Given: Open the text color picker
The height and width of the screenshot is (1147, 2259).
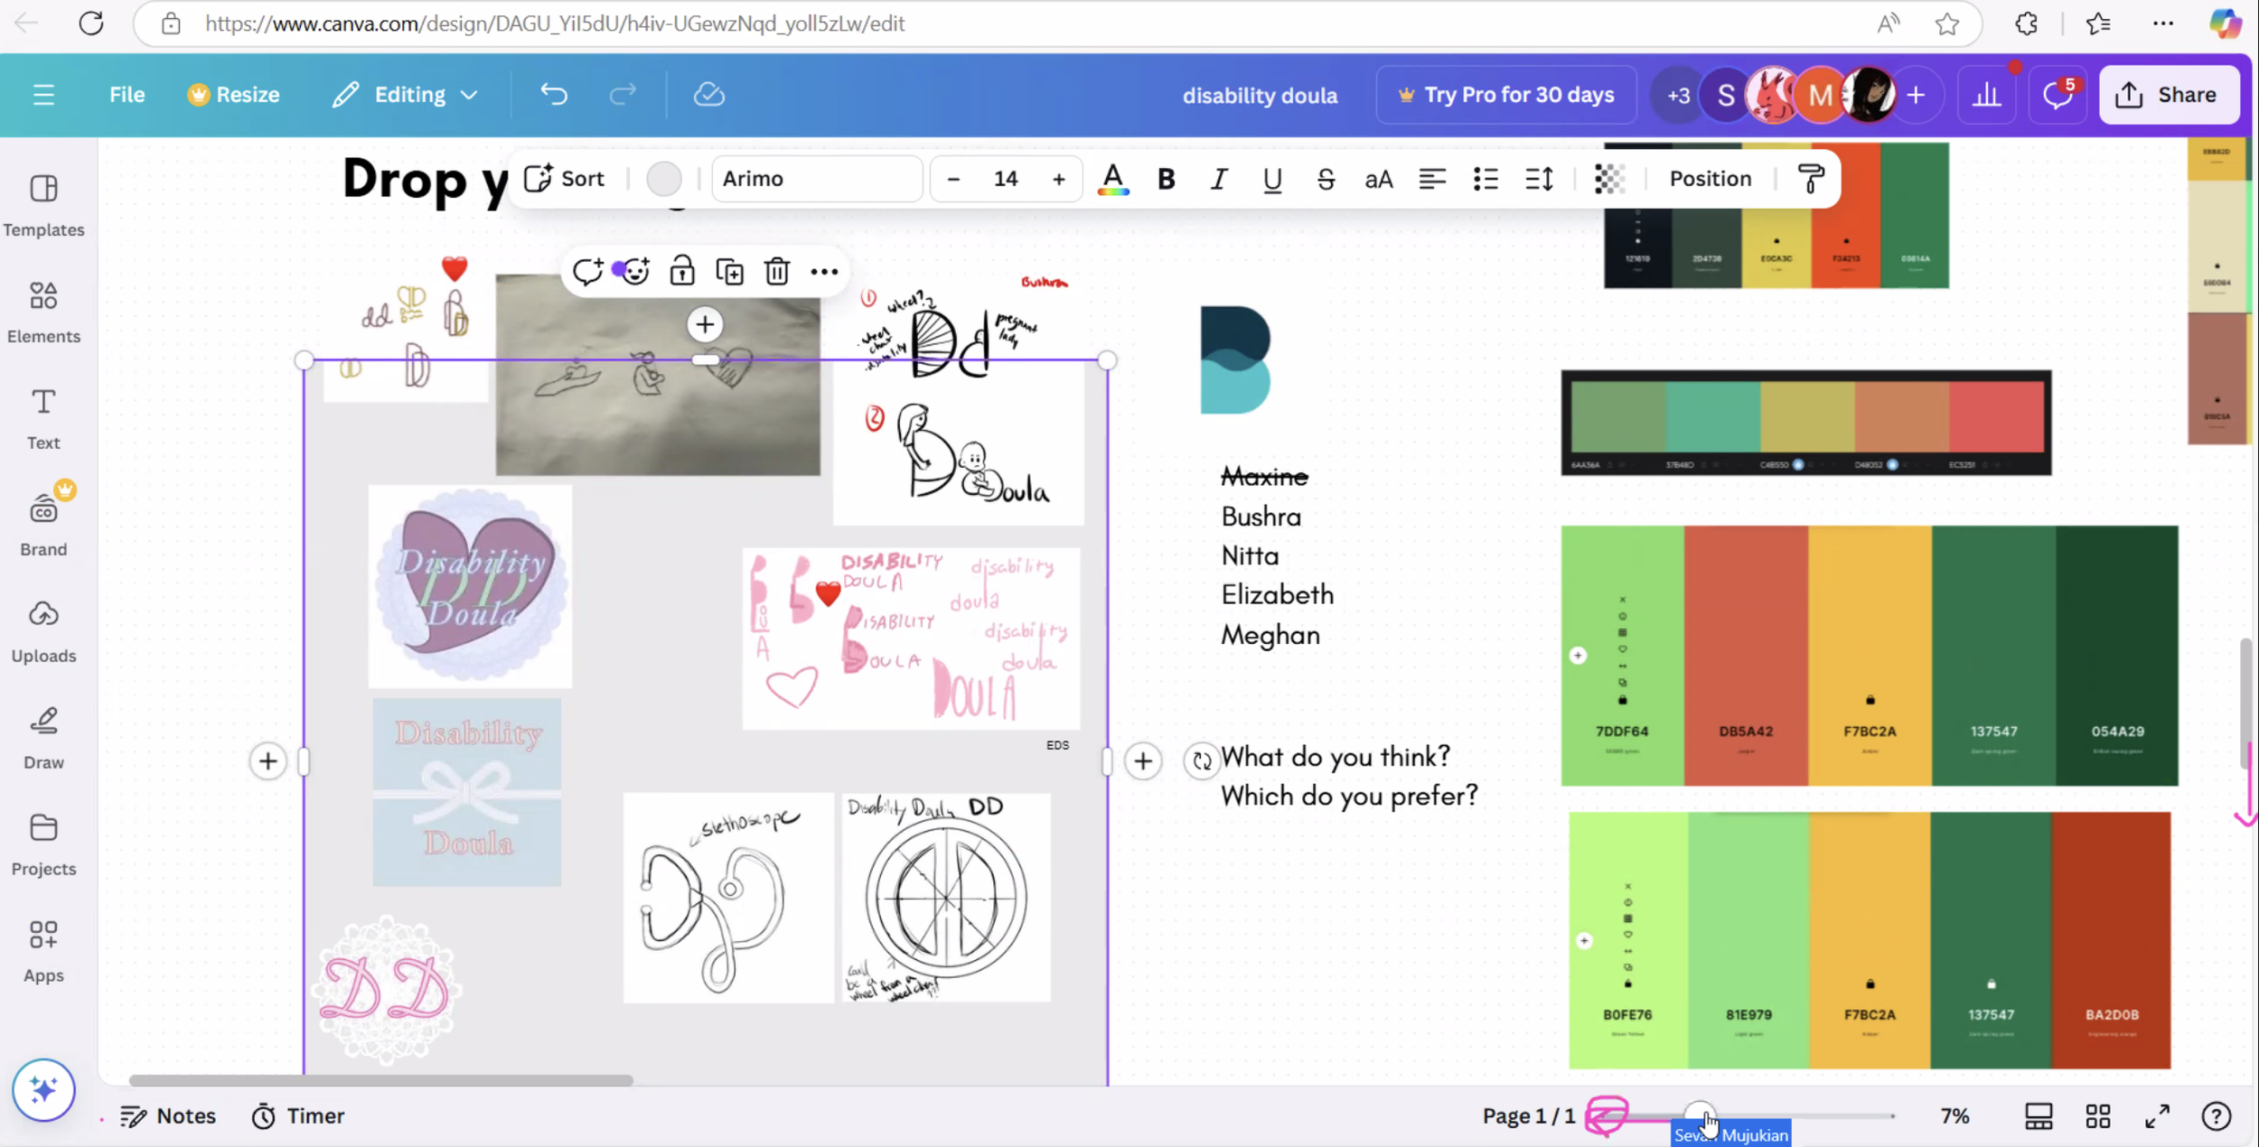Looking at the screenshot, I should coord(1112,179).
